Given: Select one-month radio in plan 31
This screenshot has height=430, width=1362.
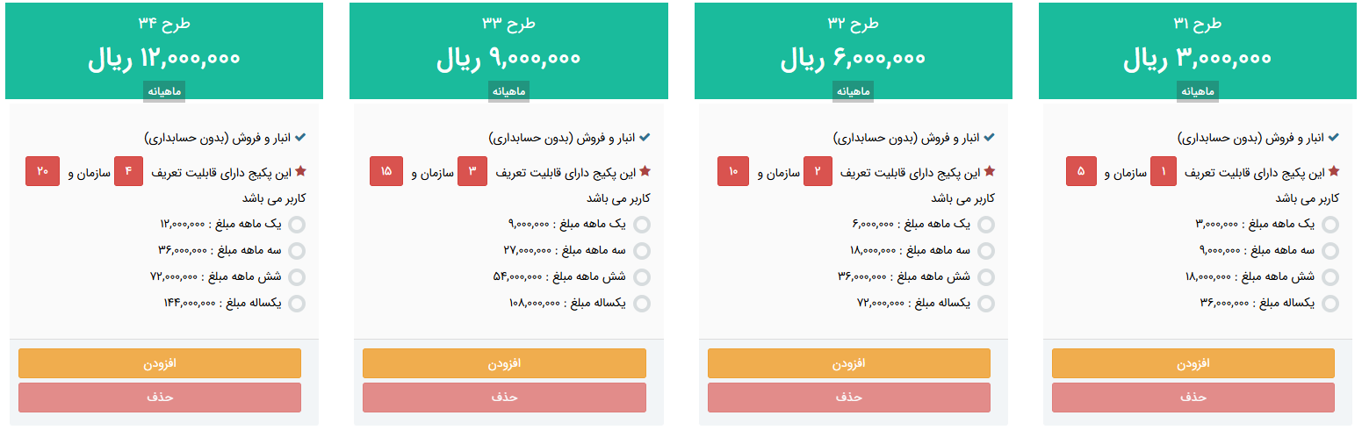Looking at the screenshot, I should pyautogui.click(x=1330, y=225).
